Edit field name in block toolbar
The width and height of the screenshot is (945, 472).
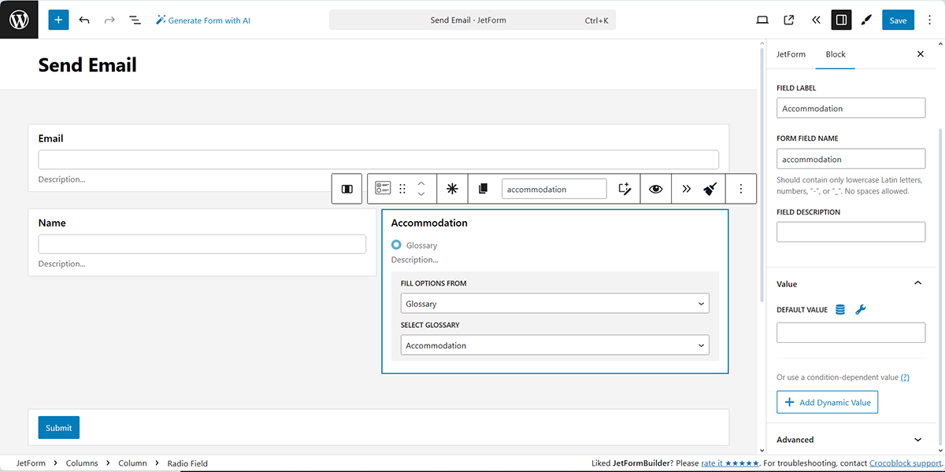coord(554,189)
